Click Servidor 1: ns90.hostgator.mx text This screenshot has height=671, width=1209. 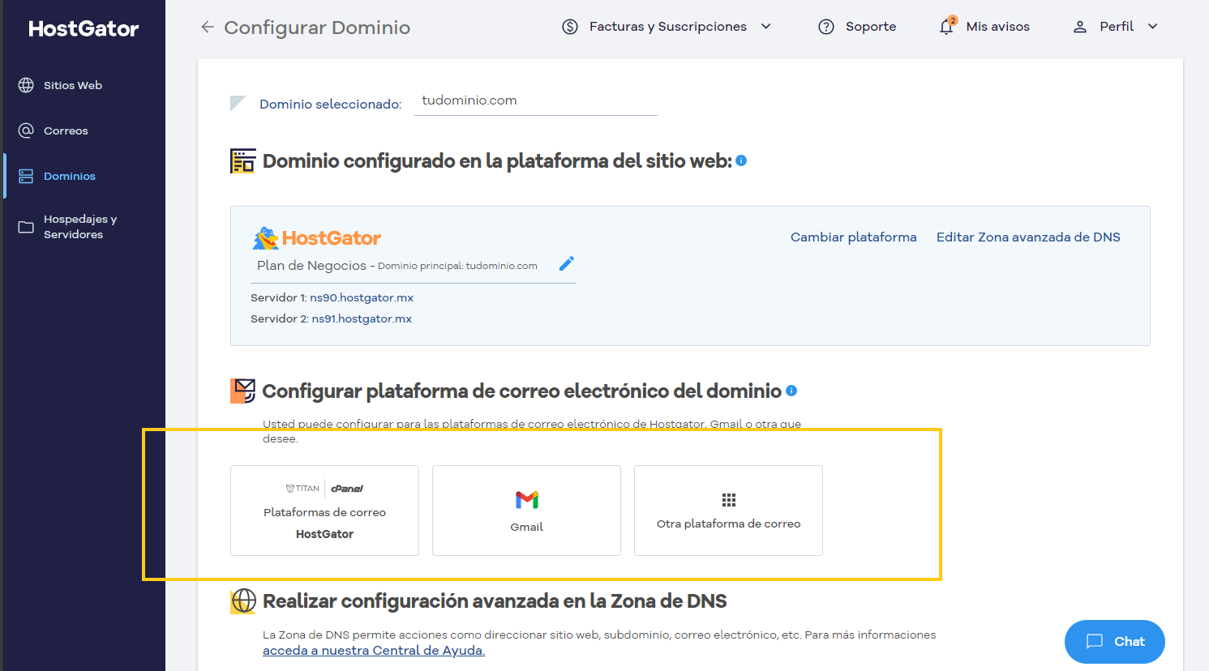[332, 297]
